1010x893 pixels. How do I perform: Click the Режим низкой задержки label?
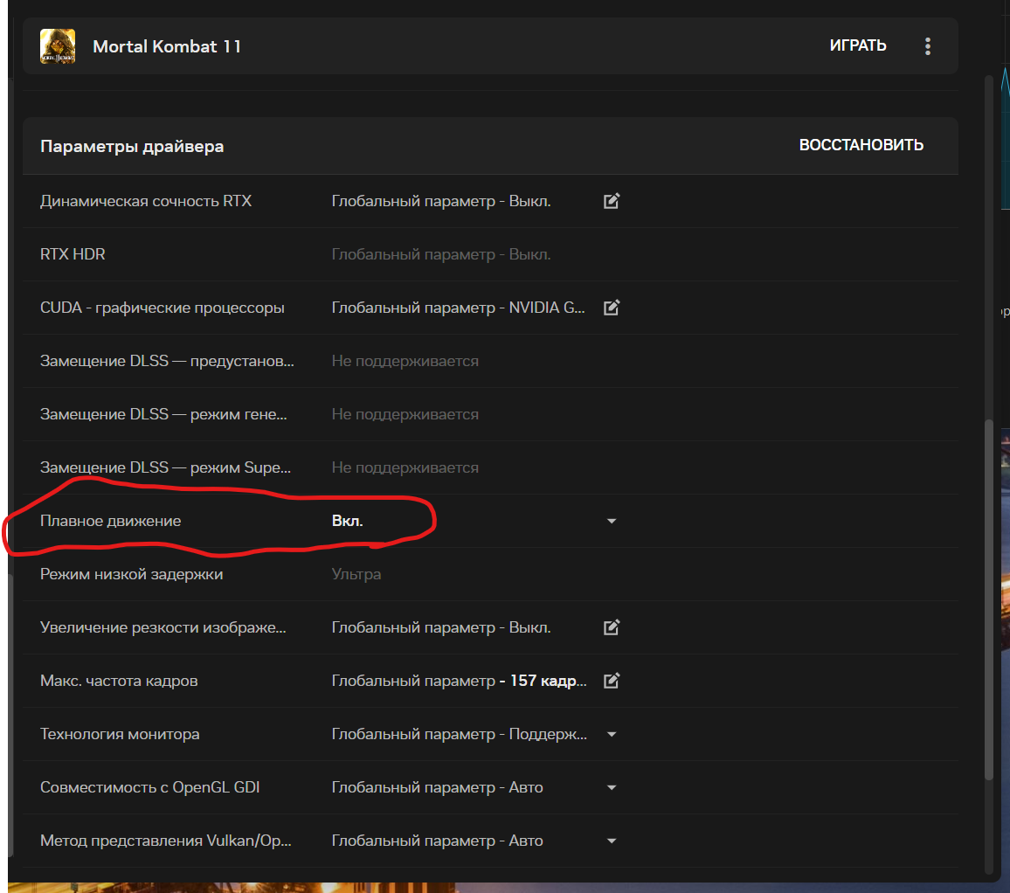click(131, 574)
